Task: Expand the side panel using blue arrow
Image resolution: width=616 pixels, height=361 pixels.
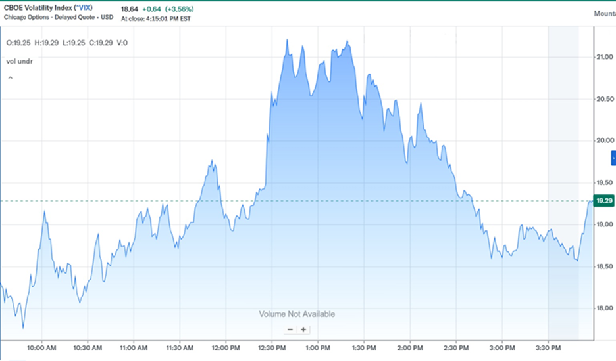Action: point(613,158)
